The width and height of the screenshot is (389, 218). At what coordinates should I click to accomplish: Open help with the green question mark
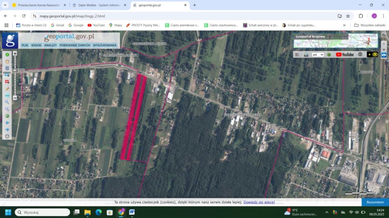point(329,55)
